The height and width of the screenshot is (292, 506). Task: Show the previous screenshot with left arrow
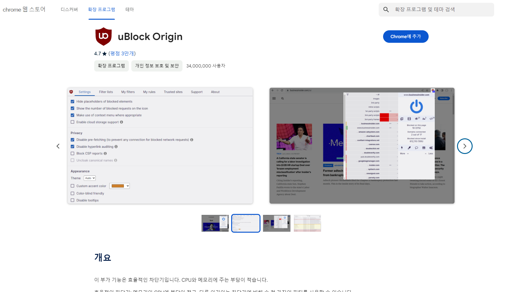pos(58,146)
